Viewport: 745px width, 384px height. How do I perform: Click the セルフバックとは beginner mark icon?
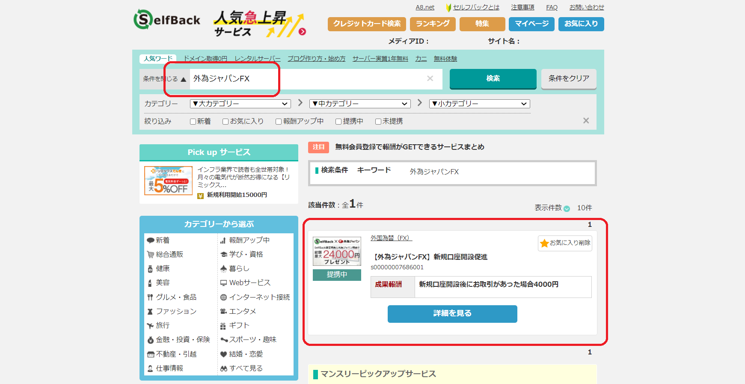(x=448, y=8)
